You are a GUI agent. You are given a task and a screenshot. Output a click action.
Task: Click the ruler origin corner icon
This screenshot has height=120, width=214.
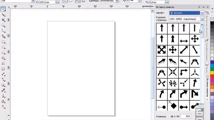pyautogui.click(x=9, y=7)
